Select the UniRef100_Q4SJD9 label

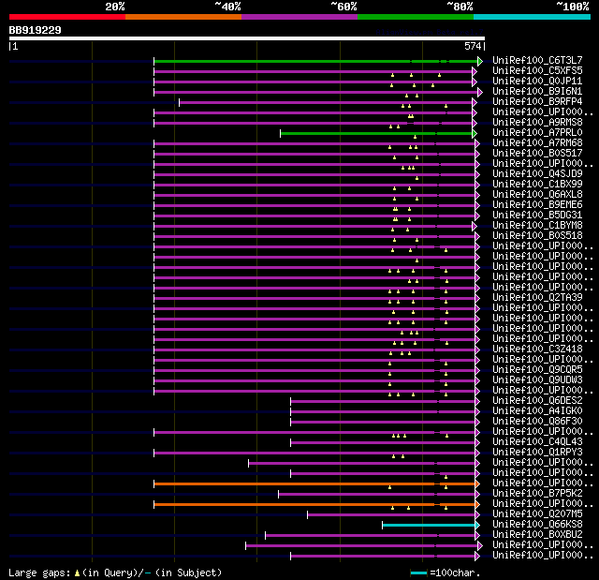pyautogui.click(x=537, y=174)
